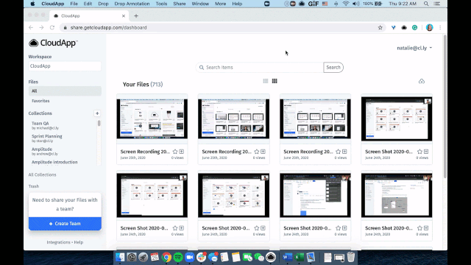Open Zoom from the dock
Screen dimensions: 471x265
point(190,257)
